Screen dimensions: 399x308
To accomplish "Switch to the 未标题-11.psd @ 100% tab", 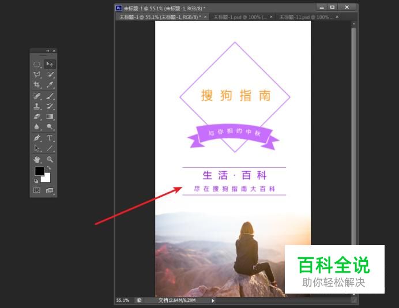I will click(x=306, y=17).
